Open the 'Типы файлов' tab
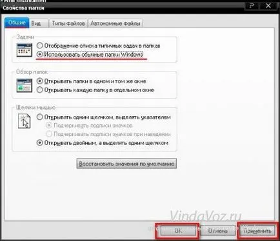Image resolution: width=280 pixels, height=241 pixels. pyautogui.click(x=68, y=23)
